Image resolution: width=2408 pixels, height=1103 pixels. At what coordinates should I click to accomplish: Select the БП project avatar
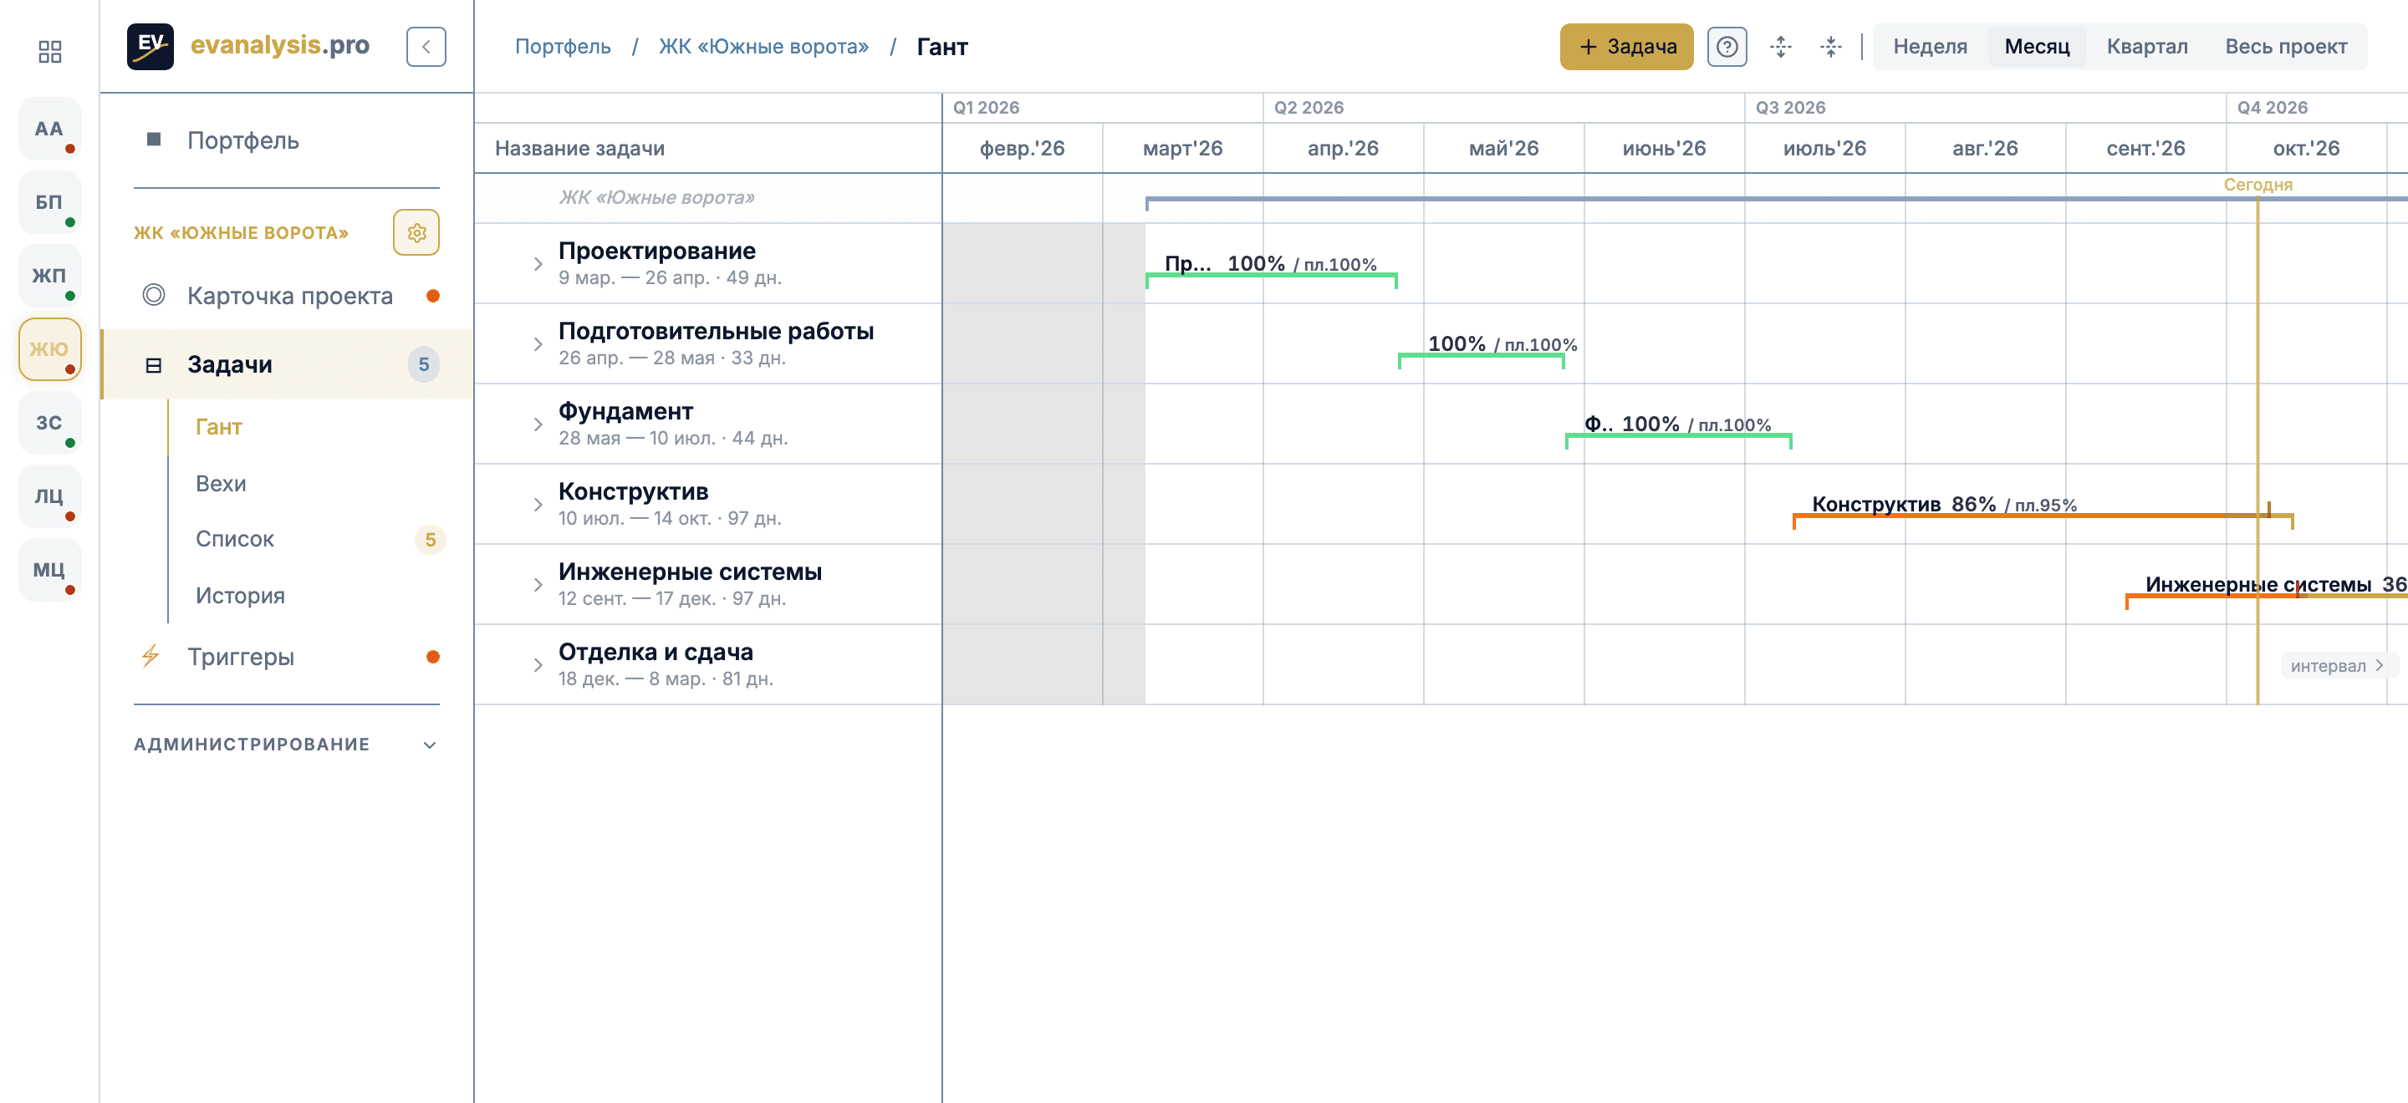pos(49,203)
